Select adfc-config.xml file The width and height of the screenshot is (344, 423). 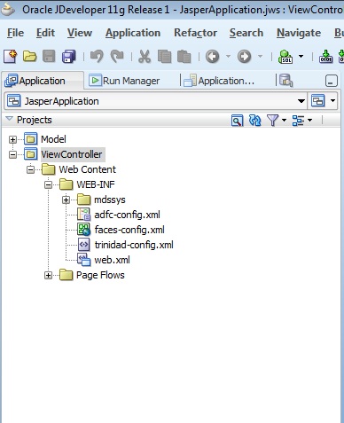(127, 215)
